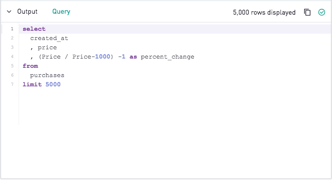Switch to the Output tab

pyautogui.click(x=27, y=12)
